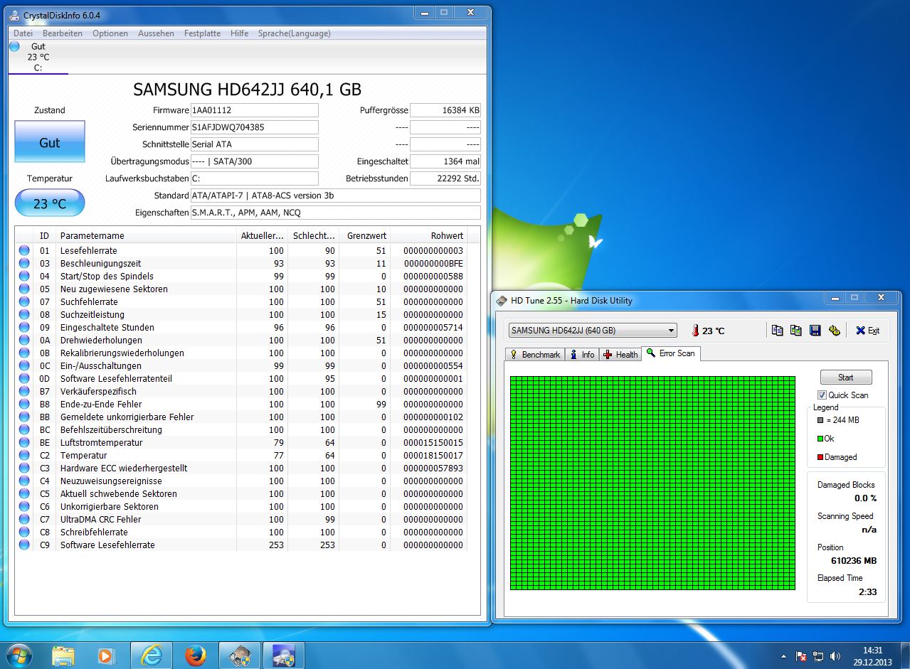Open the Aussehen menu
910x669 pixels.
tap(156, 33)
